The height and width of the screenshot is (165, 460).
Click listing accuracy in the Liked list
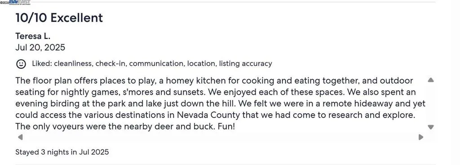tap(245, 63)
